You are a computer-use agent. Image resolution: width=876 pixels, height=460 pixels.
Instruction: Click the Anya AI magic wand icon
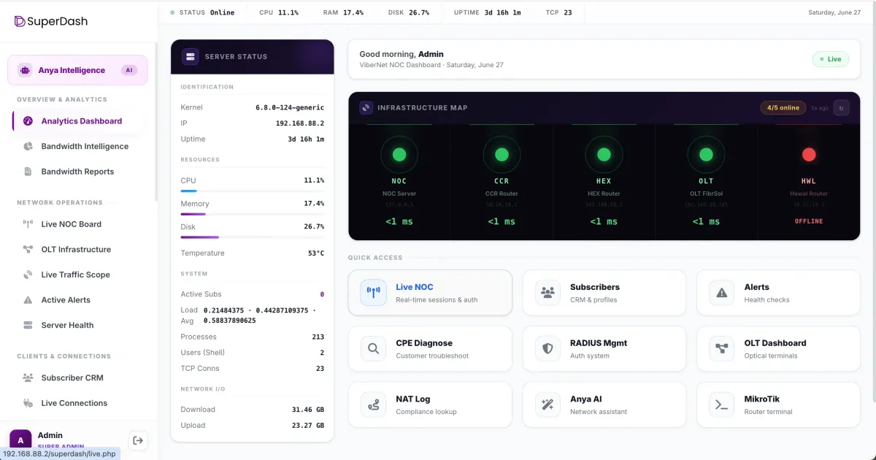(x=547, y=405)
